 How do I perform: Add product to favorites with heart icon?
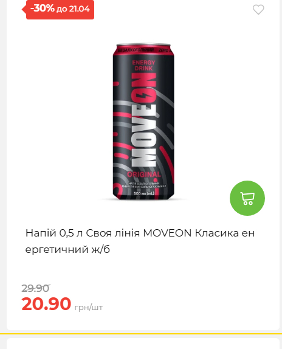point(258,10)
